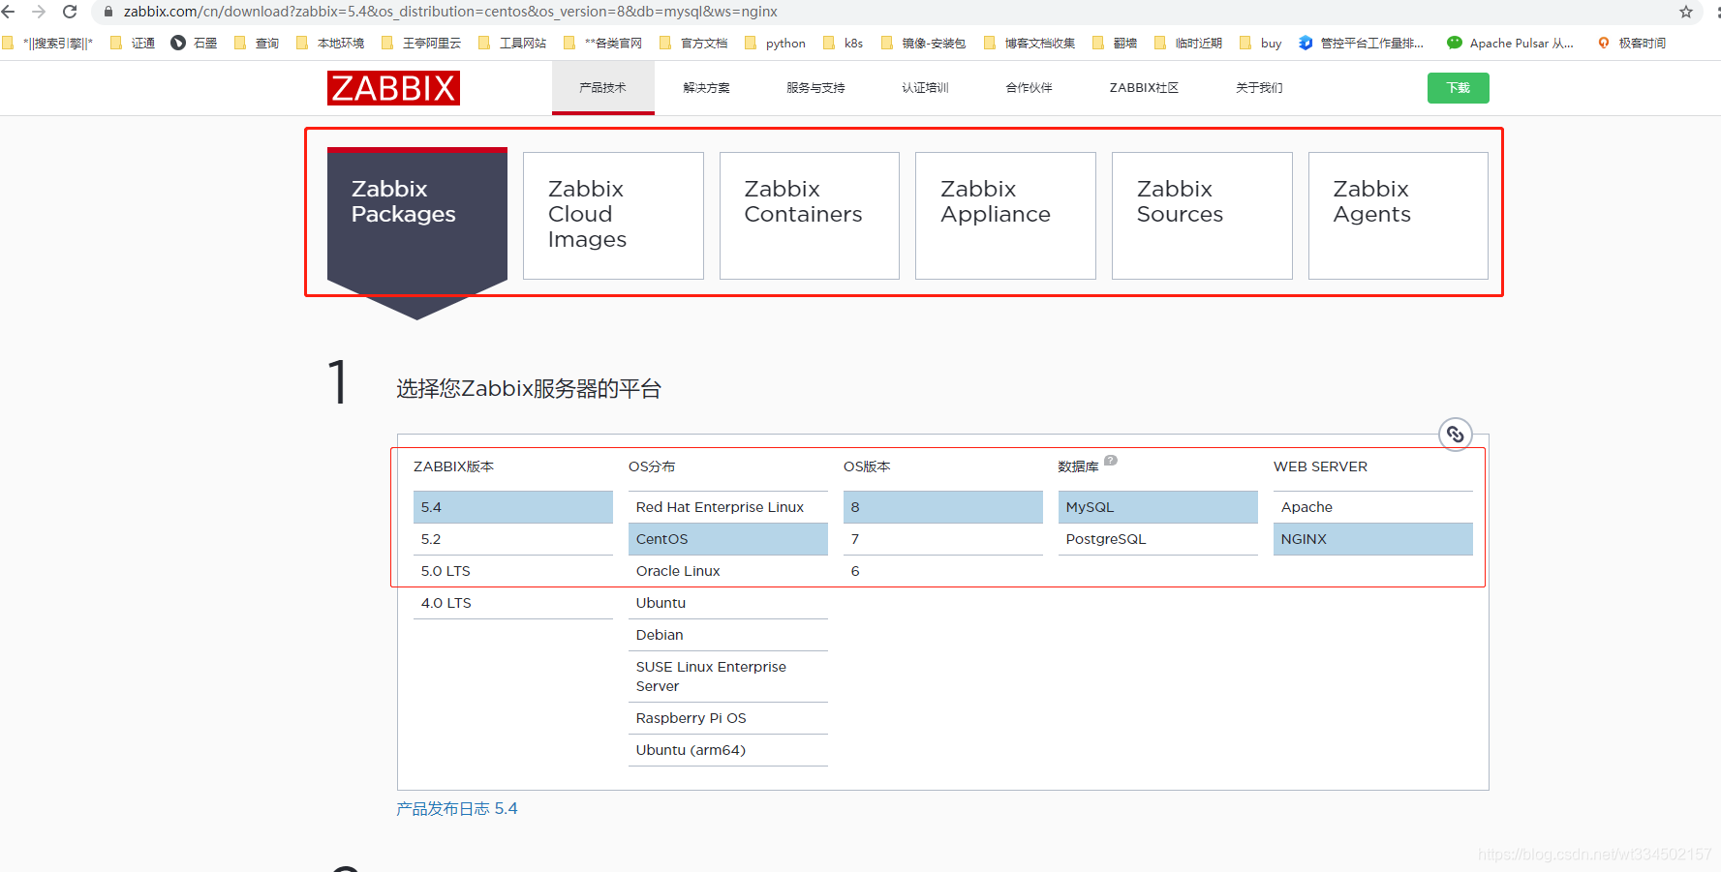Choose OS version 6
Viewport: 1721px width, 872px height.
(x=943, y=571)
